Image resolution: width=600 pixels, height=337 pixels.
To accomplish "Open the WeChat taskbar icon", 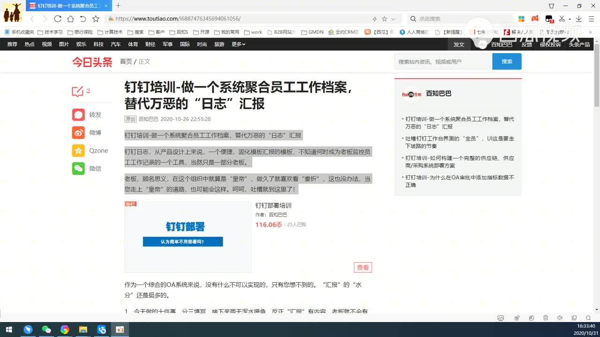I will (46, 330).
